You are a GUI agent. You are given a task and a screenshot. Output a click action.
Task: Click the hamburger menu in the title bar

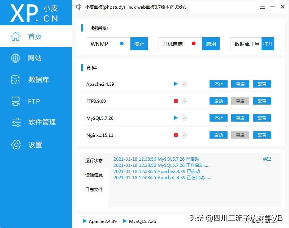[x=263, y=7]
